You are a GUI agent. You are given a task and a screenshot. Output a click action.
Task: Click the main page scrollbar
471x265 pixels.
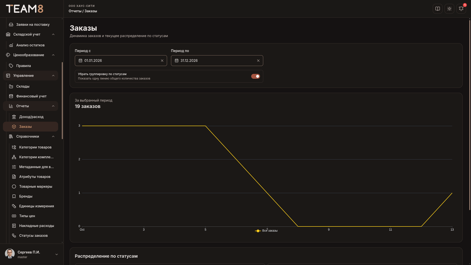click(469, 115)
